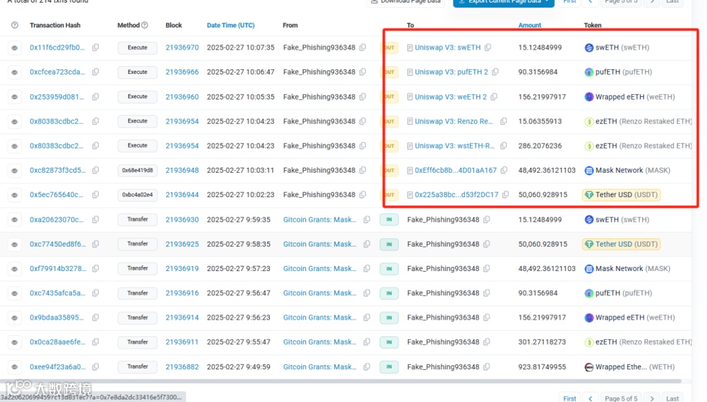The width and height of the screenshot is (707, 402).
Task: Copy transaction hash 0x5ec765640c
Action: click(96, 194)
